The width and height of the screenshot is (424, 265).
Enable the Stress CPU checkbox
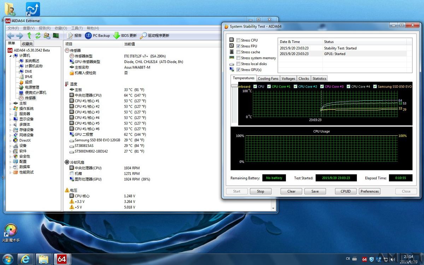click(x=238, y=40)
